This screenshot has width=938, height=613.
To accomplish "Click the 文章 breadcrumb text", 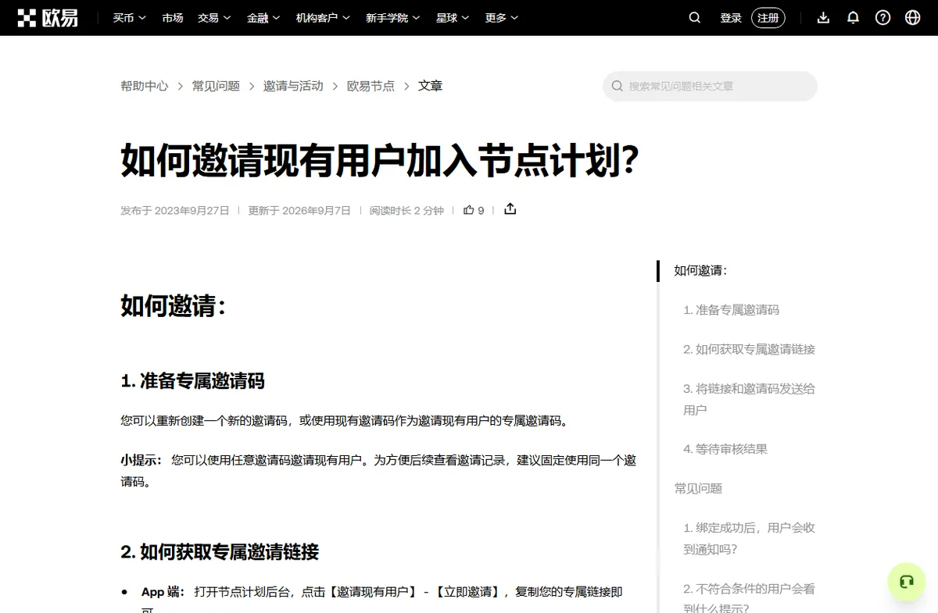I will click(x=430, y=86).
